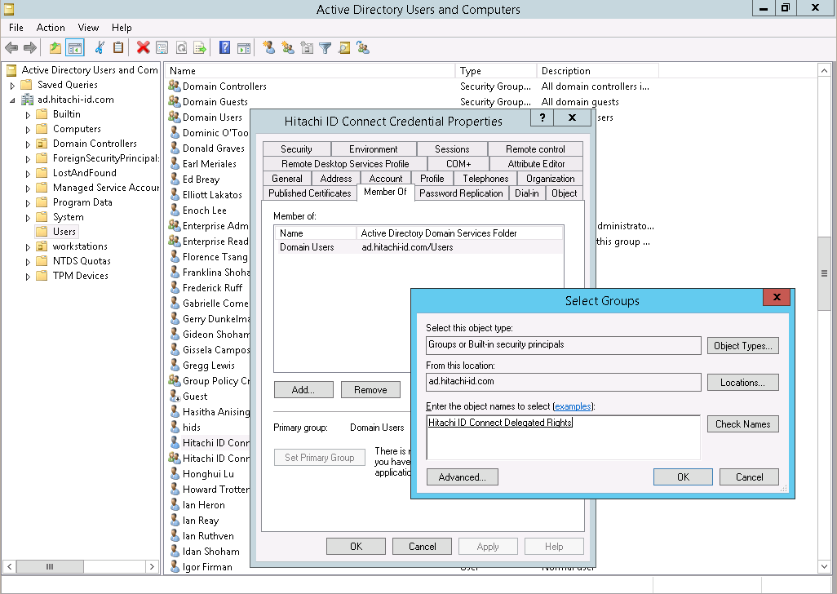Open the filter options with the funnel icon
Screen dimensions: 837x594
(325, 47)
